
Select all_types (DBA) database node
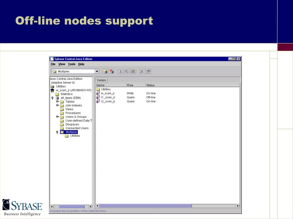point(71,98)
